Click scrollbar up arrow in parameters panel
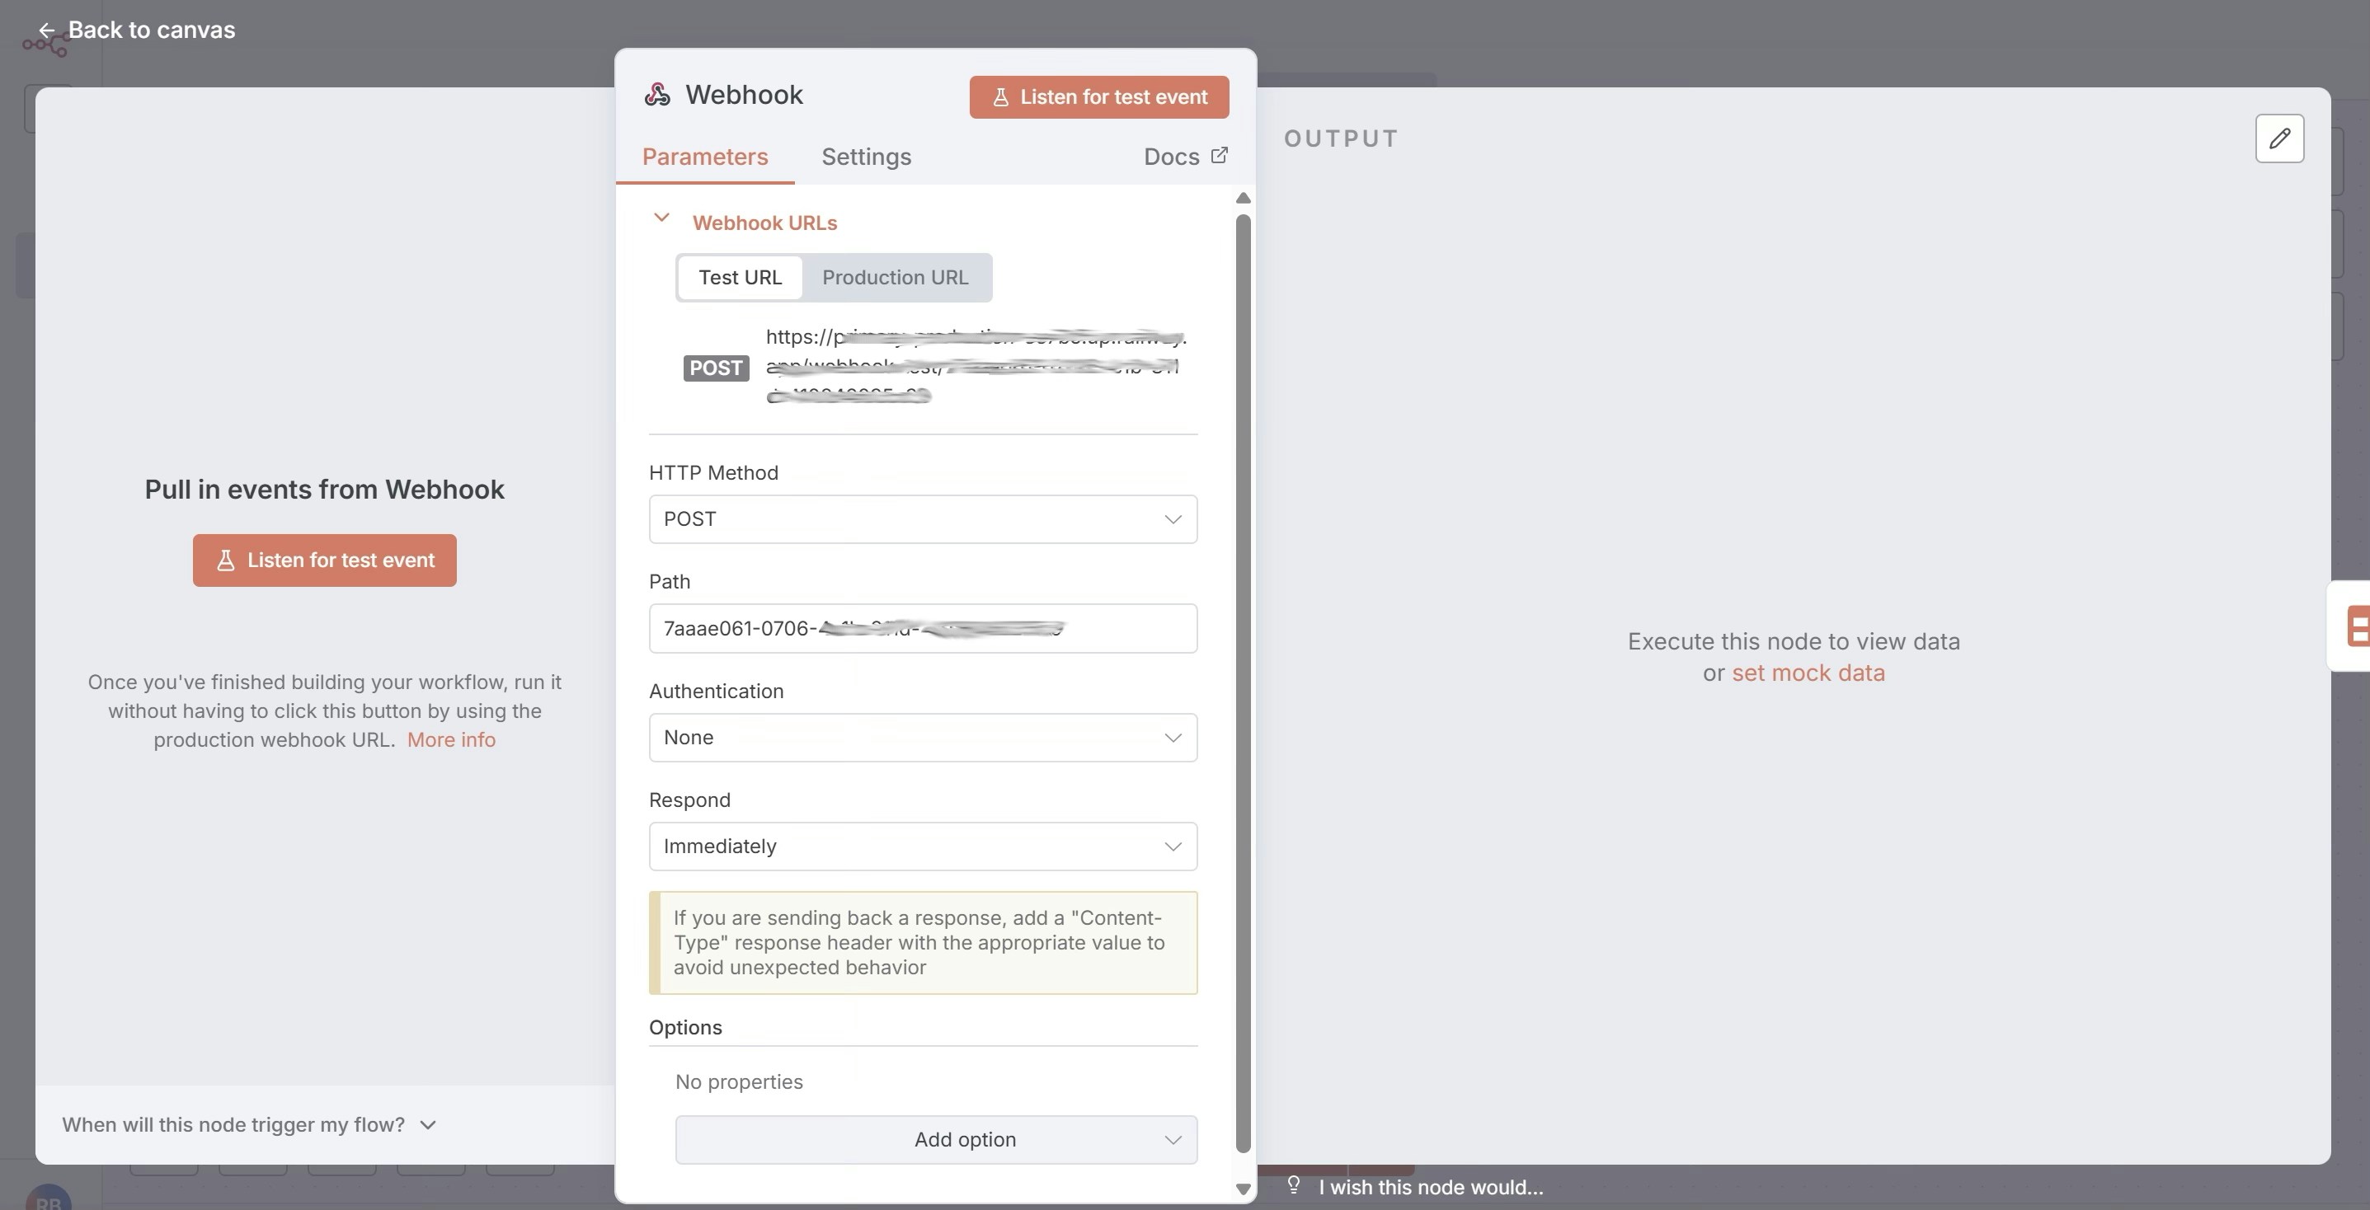 [1243, 199]
